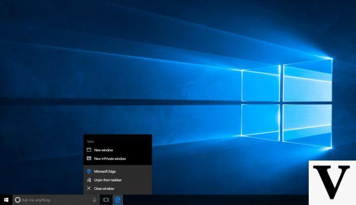Click the Microsoft Edge taskbar icon
The image size is (356, 205).
(x=118, y=200)
